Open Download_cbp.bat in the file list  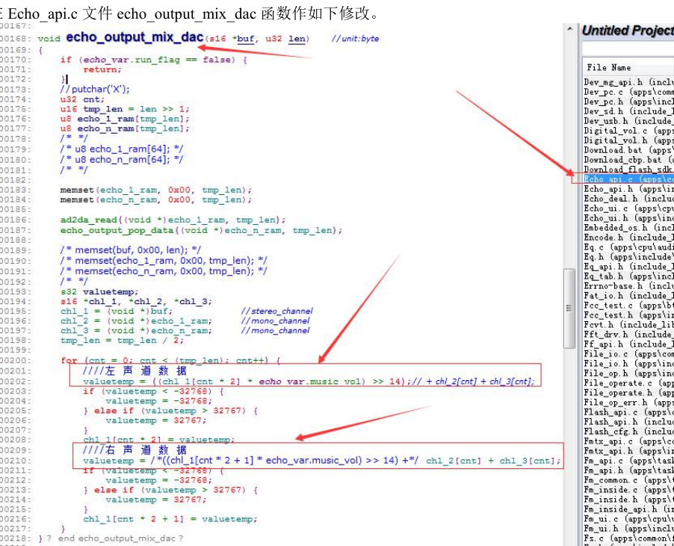point(628,160)
